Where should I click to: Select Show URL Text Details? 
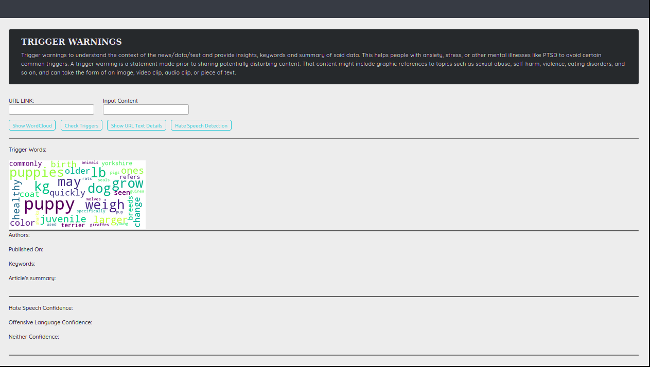[x=136, y=125]
